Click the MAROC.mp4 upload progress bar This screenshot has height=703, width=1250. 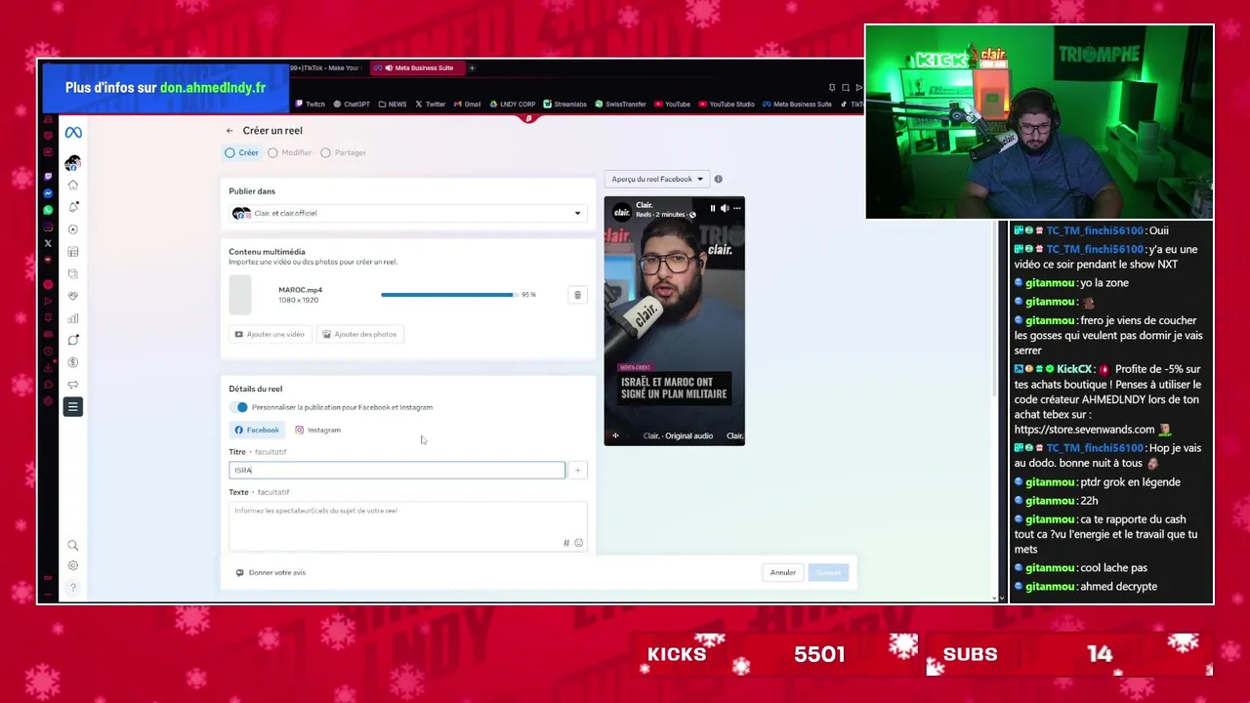point(448,295)
